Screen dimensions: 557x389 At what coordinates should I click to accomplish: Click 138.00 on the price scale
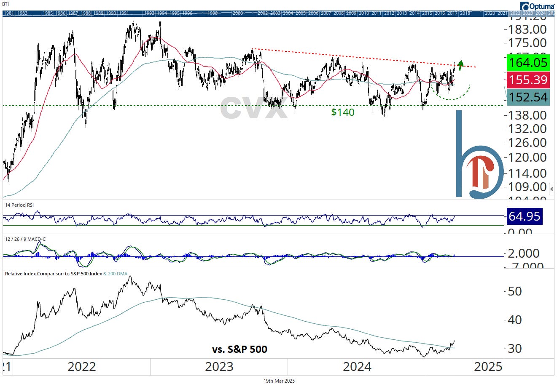pyautogui.click(x=528, y=115)
